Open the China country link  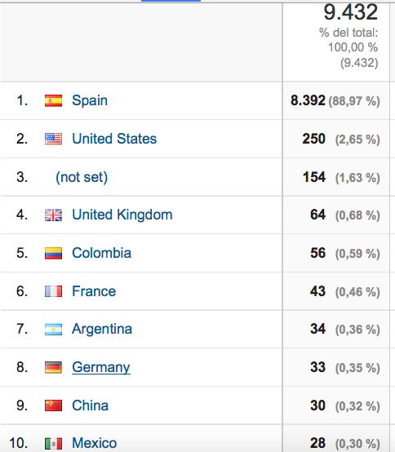click(x=91, y=405)
